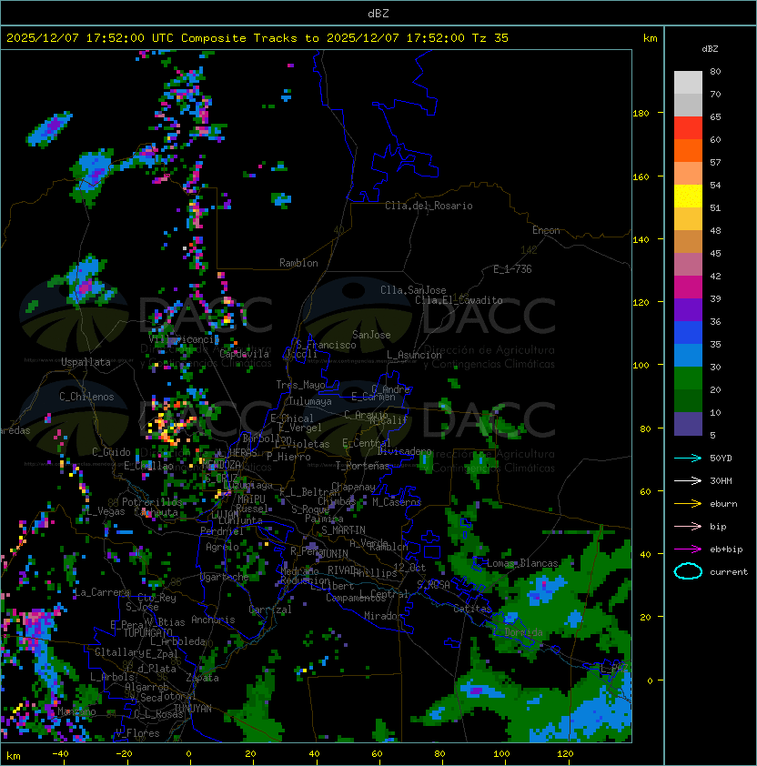The height and width of the screenshot is (766, 757).
Task: Click the Carrizal label
Action: click(x=270, y=610)
